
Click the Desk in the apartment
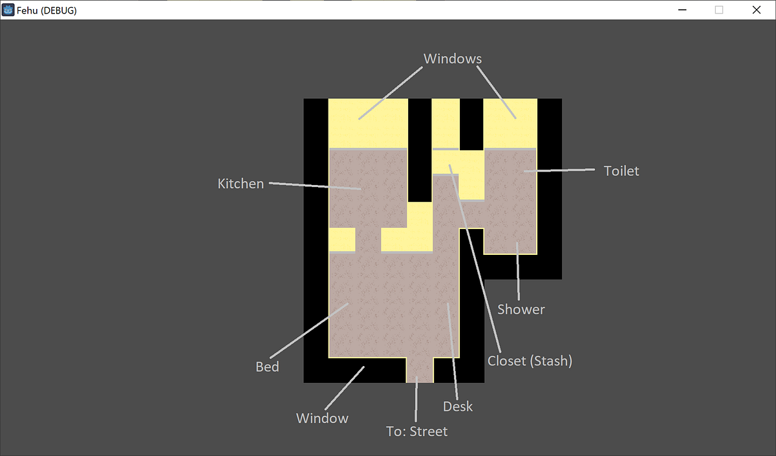point(449,304)
